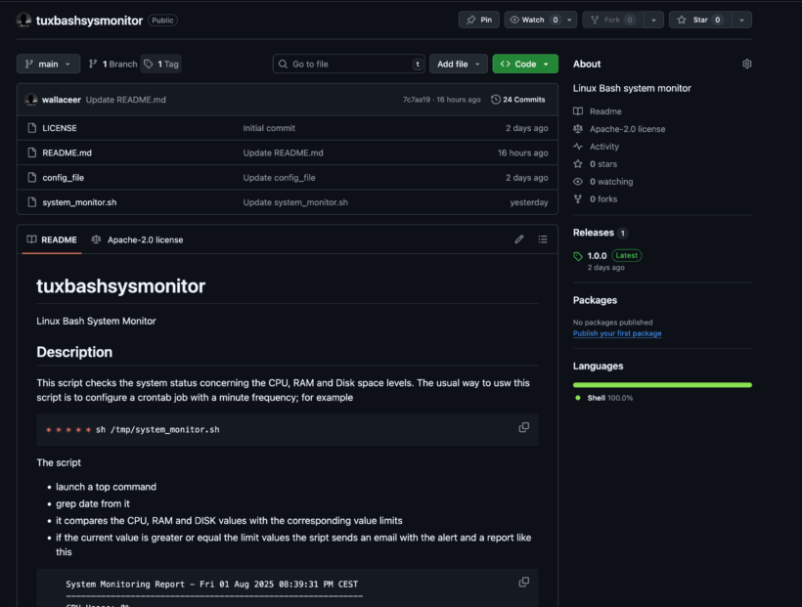The height and width of the screenshot is (607, 802).
Task: Click the edit README pencil icon
Action: [519, 239]
